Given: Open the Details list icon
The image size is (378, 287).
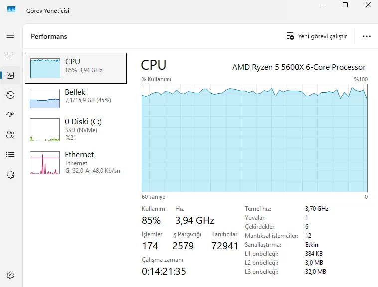Looking at the screenshot, I should click(x=10, y=154).
